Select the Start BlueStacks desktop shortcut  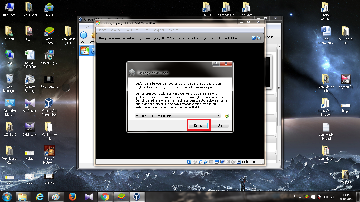49,35
